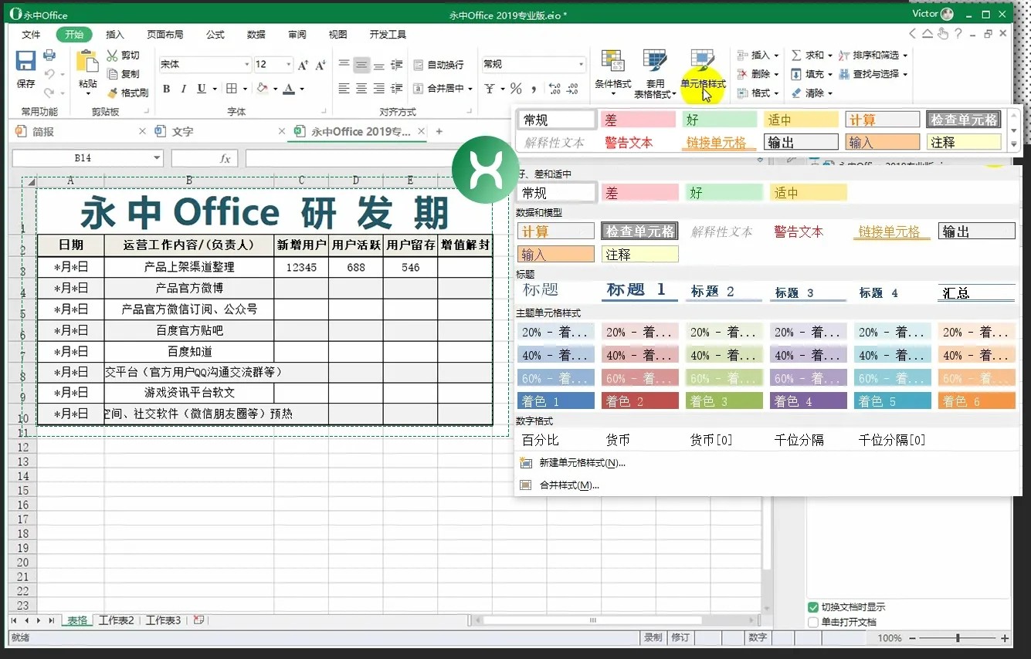Enable the 单击打开文档 checkbox
This screenshot has height=659, width=1031.
813,623
